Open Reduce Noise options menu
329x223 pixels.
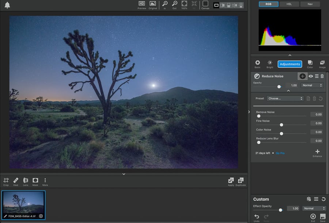[x=317, y=76]
